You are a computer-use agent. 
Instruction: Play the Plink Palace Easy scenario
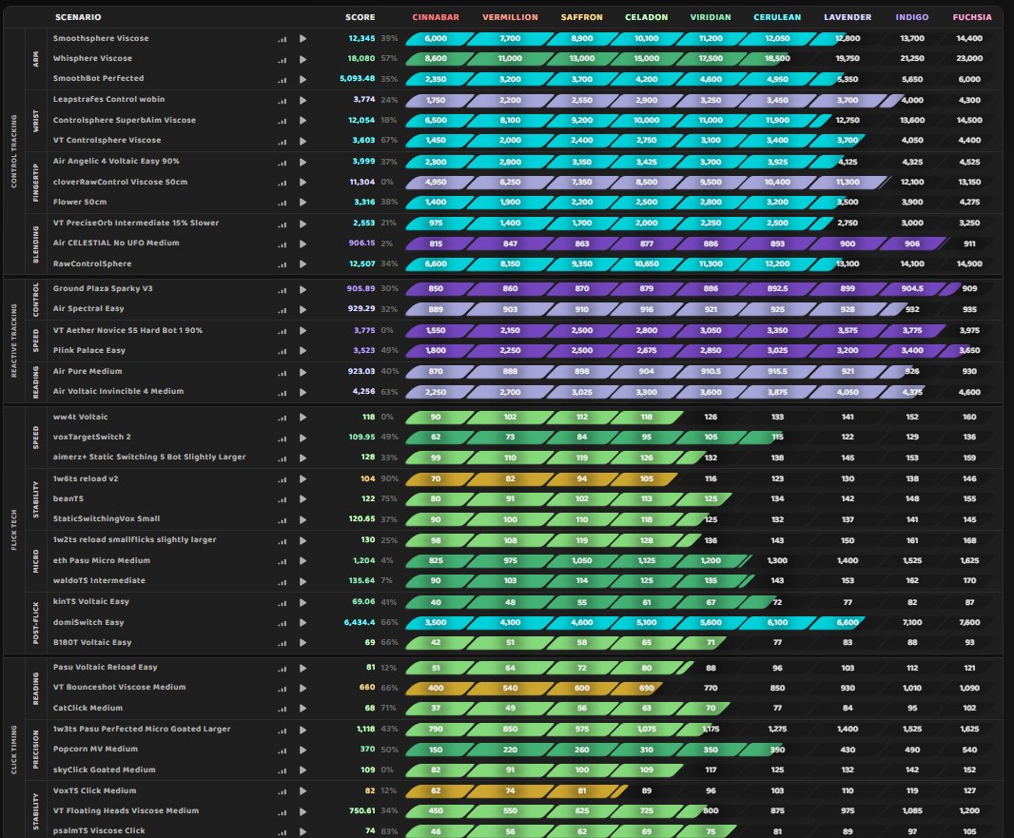tap(302, 350)
